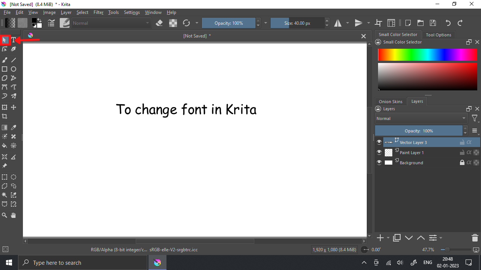
Task: Hide the Vector Layer 3 layer
Action: point(379,142)
